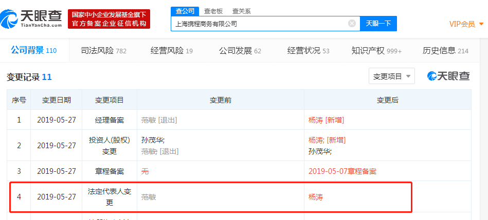Click the TianYanCha logo in header
The width and height of the screenshot is (488, 220).
pyautogui.click(x=31, y=18)
